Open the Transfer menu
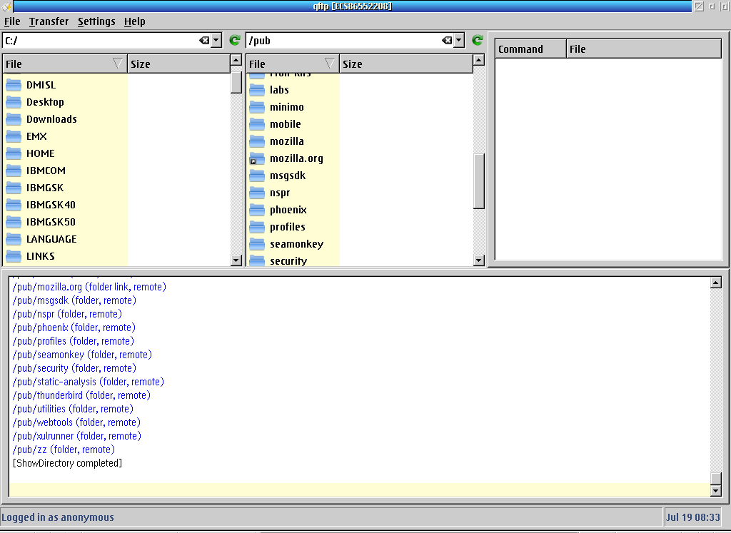The width and height of the screenshot is (731, 533). coord(49,21)
